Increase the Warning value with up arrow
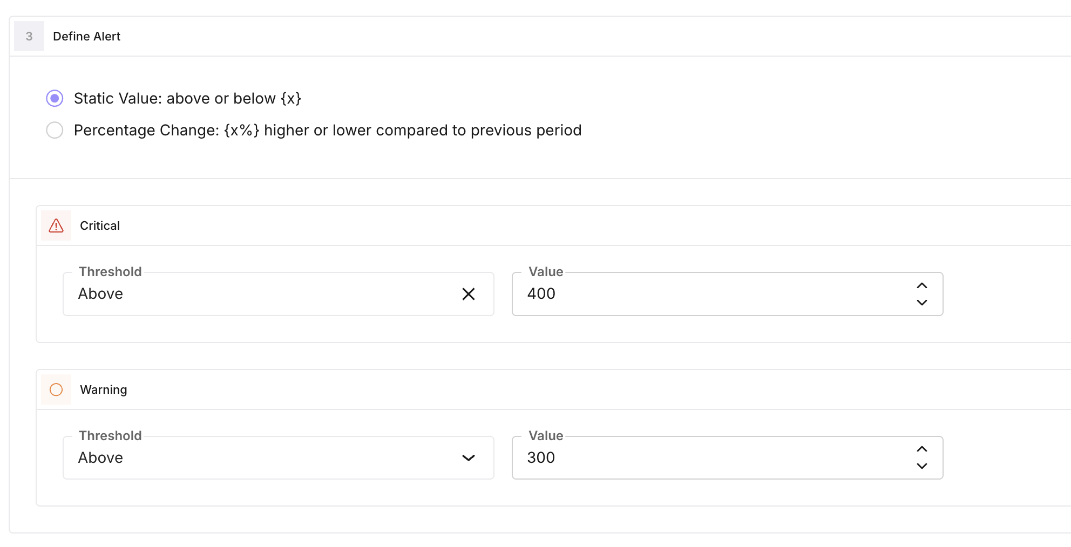Viewport: 1071px width, 547px height. coord(922,449)
